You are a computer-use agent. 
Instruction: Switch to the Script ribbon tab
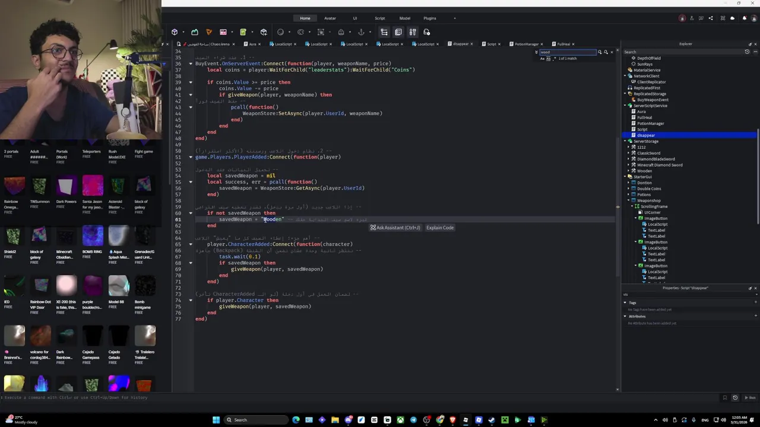(x=380, y=18)
